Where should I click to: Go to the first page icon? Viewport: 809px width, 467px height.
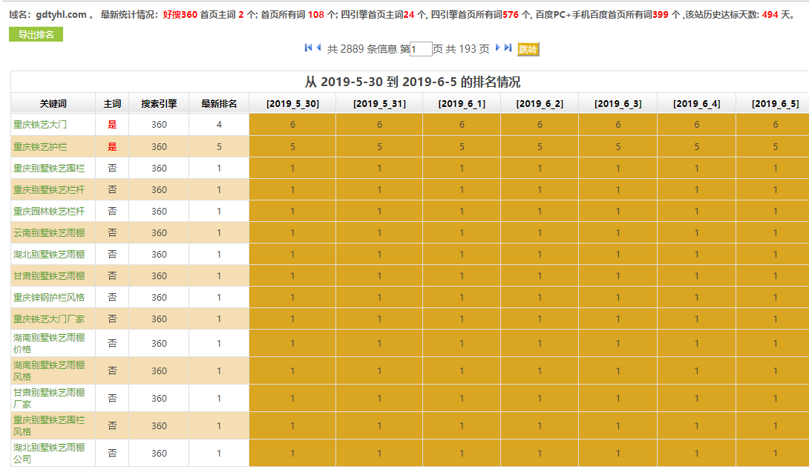(308, 48)
